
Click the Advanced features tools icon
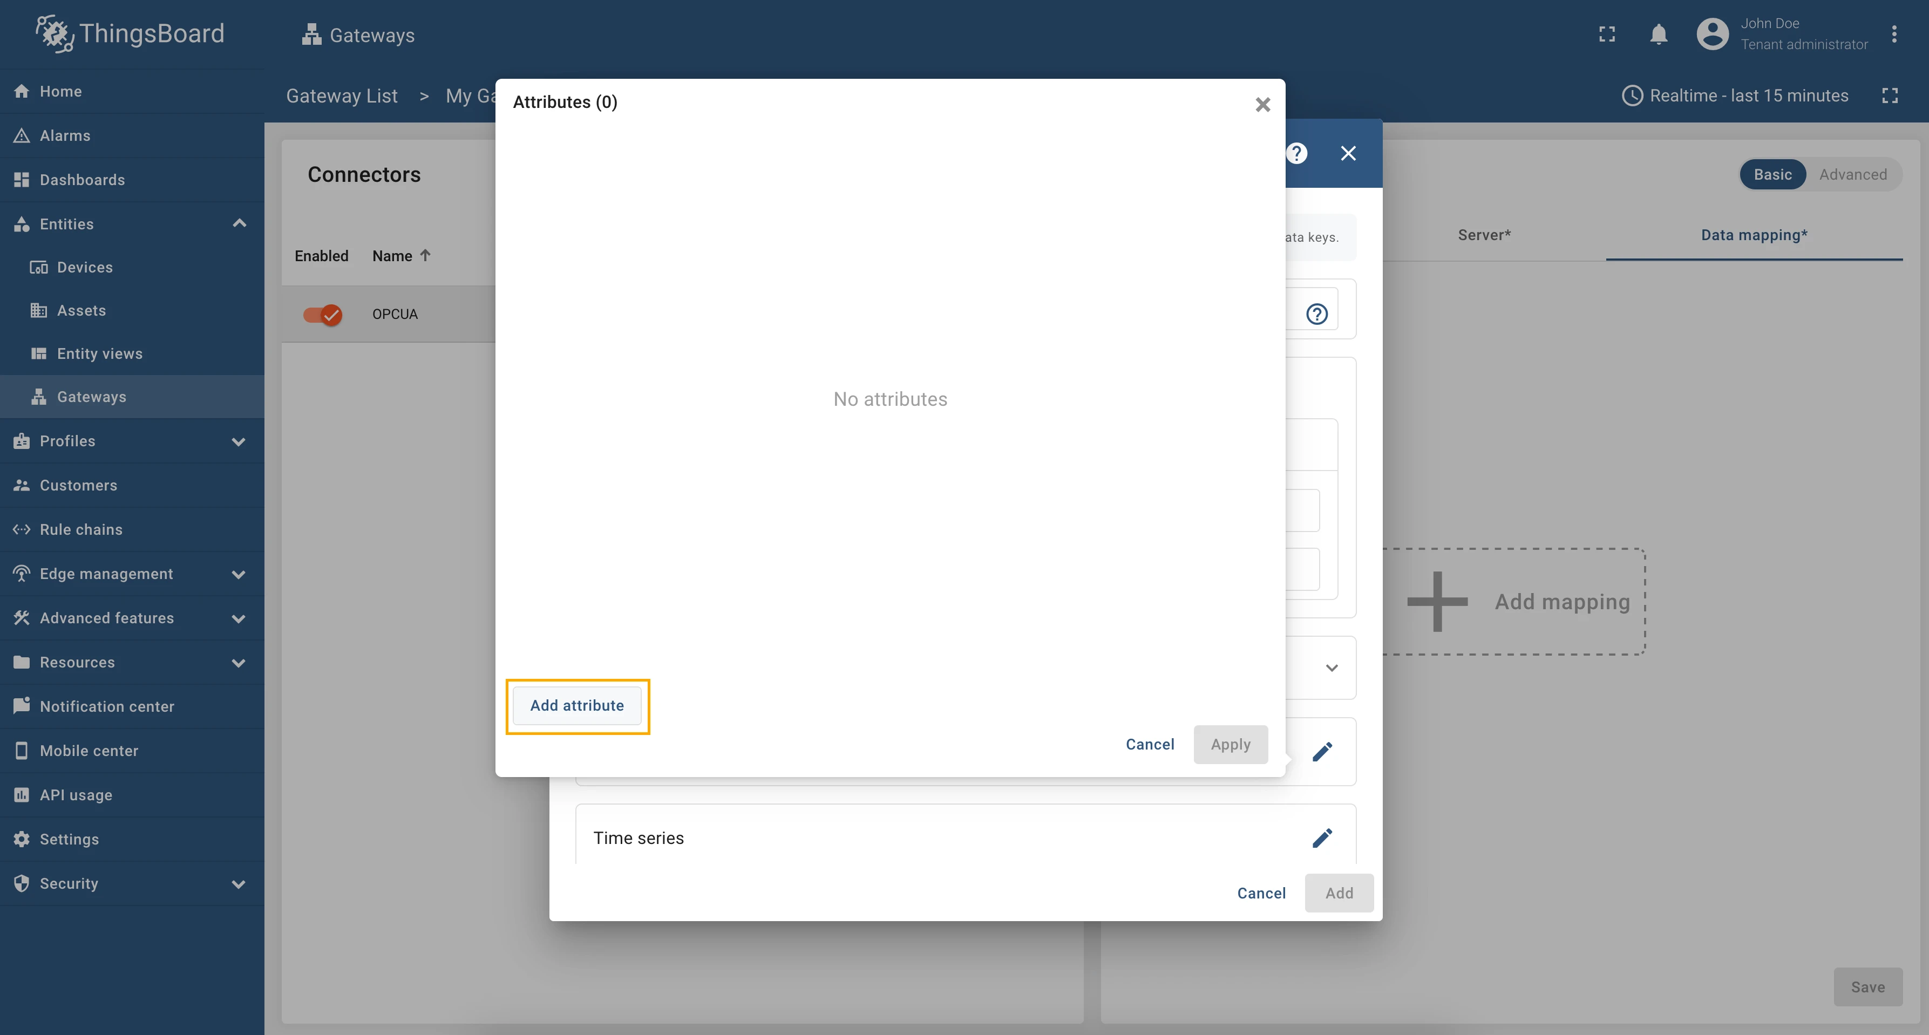pyautogui.click(x=22, y=618)
